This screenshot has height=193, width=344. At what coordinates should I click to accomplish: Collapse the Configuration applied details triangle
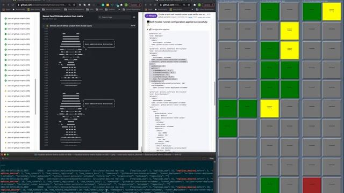click(x=147, y=29)
